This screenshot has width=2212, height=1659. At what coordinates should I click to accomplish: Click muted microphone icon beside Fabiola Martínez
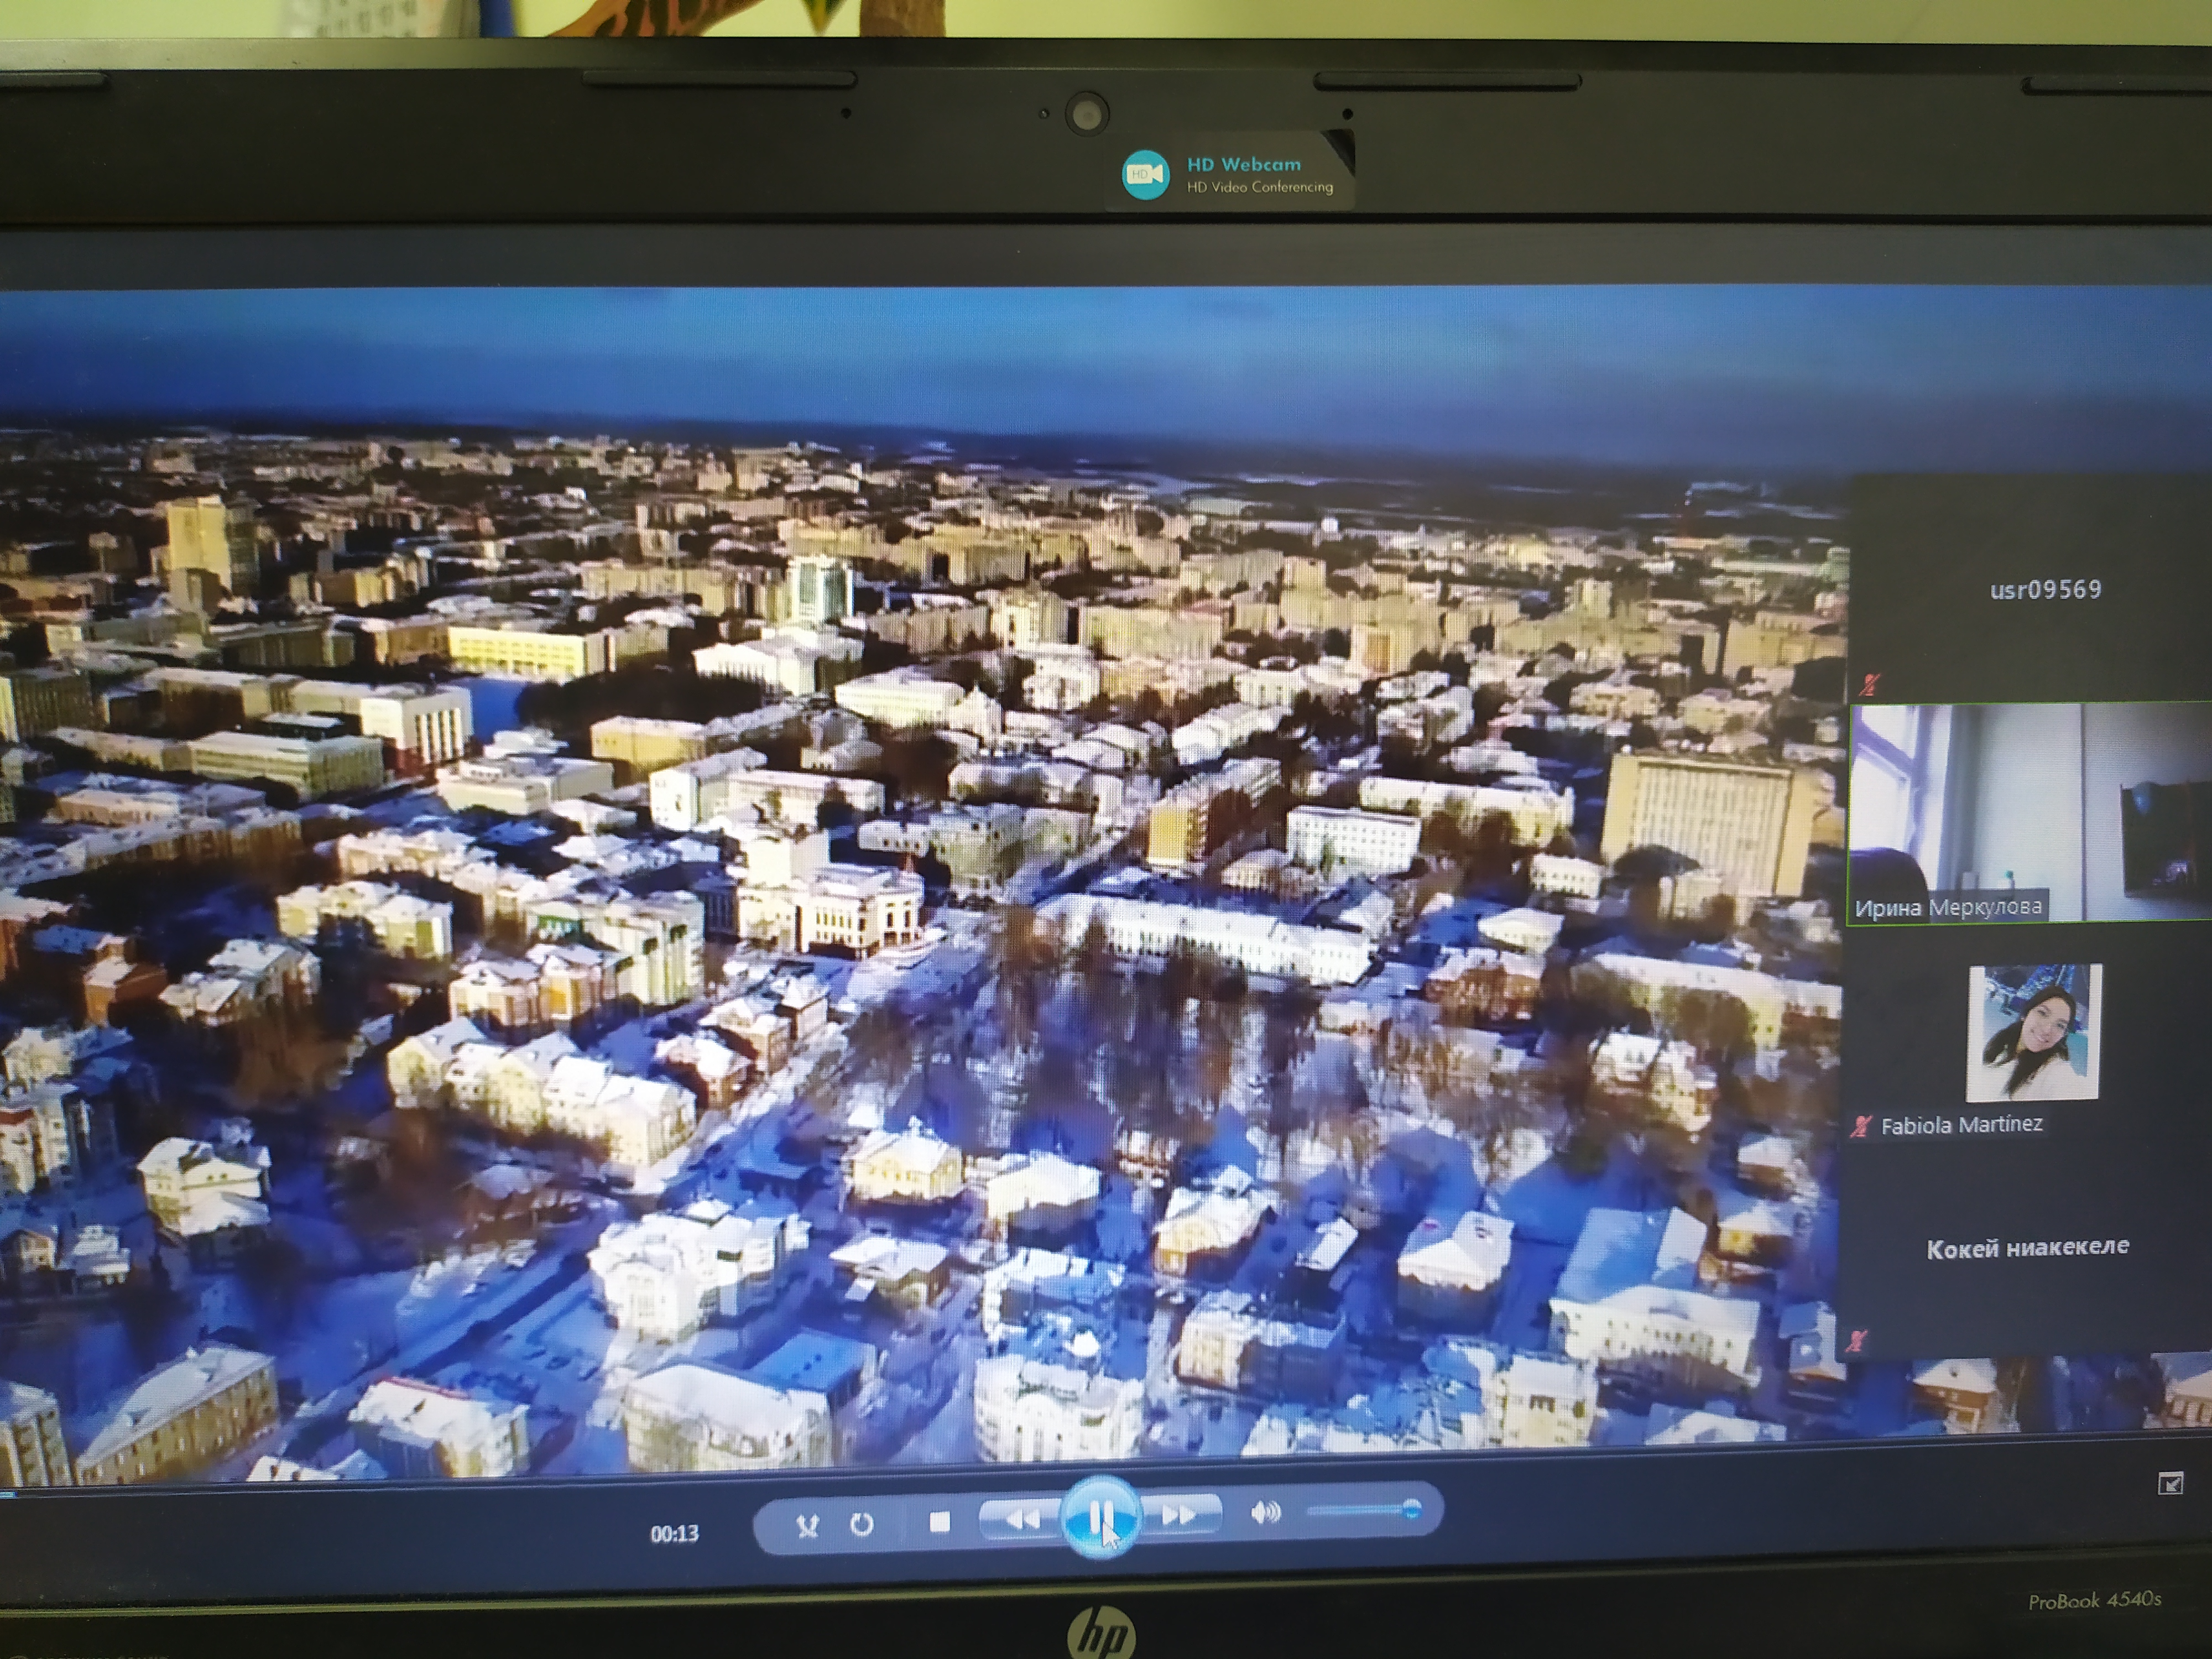click(x=1860, y=1126)
